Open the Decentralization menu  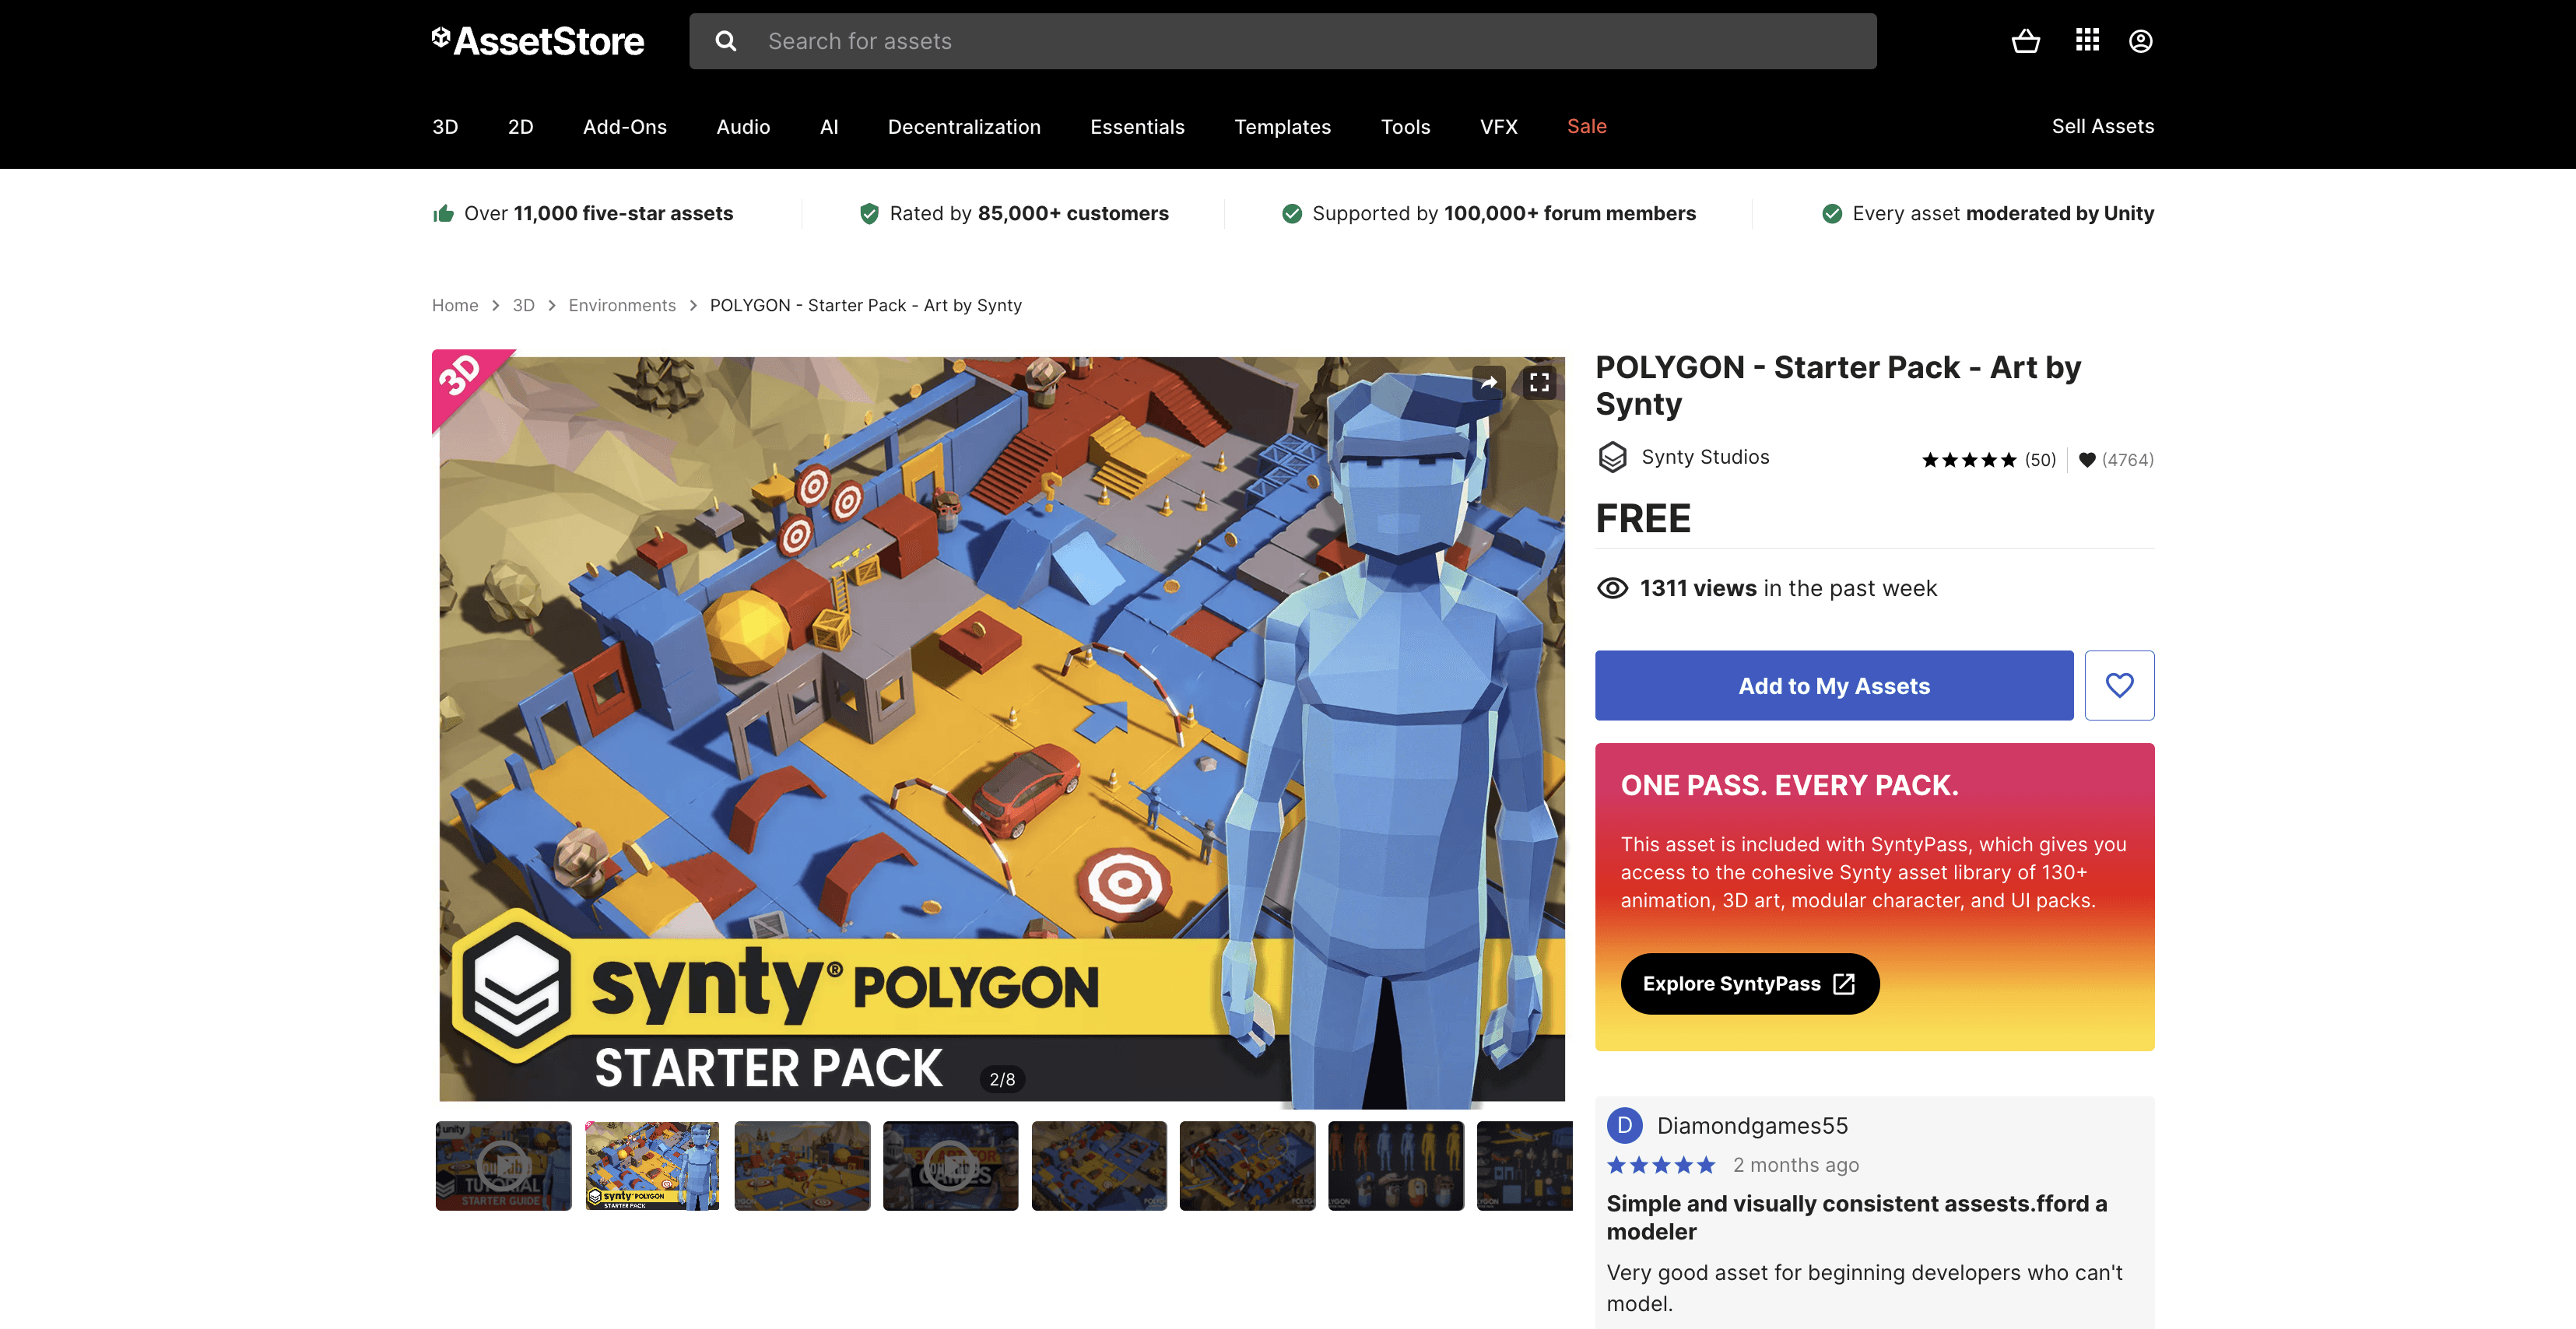click(x=964, y=127)
